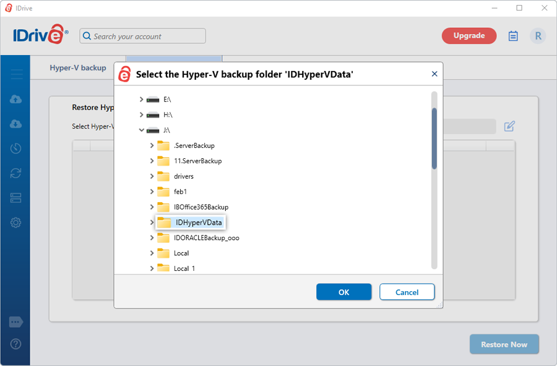Expand the Local folder
This screenshot has height=366, width=557.
pyautogui.click(x=152, y=253)
